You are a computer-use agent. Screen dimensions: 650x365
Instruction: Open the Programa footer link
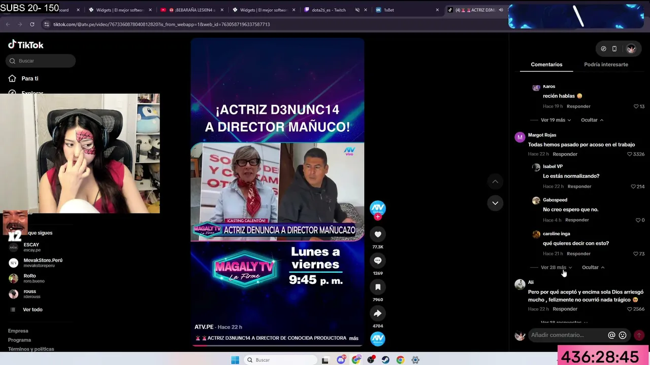click(x=19, y=340)
